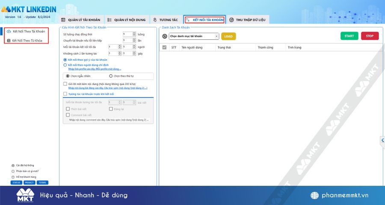
Task: Open the Nhập link profile vào đây link
Action: pyautogui.click(x=95, y=69)
